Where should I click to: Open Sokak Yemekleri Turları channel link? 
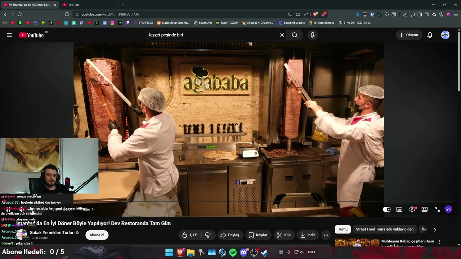[52, 233]
